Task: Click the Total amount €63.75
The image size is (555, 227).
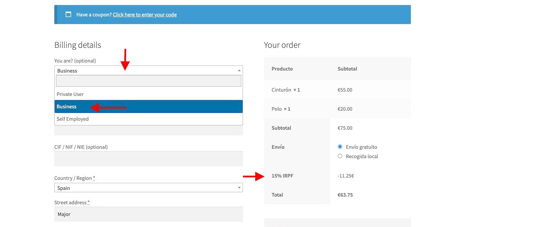Action: (x=345, y=195)
